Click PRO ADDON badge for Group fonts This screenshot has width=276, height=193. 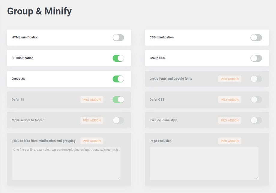click(x=229, y=79)
